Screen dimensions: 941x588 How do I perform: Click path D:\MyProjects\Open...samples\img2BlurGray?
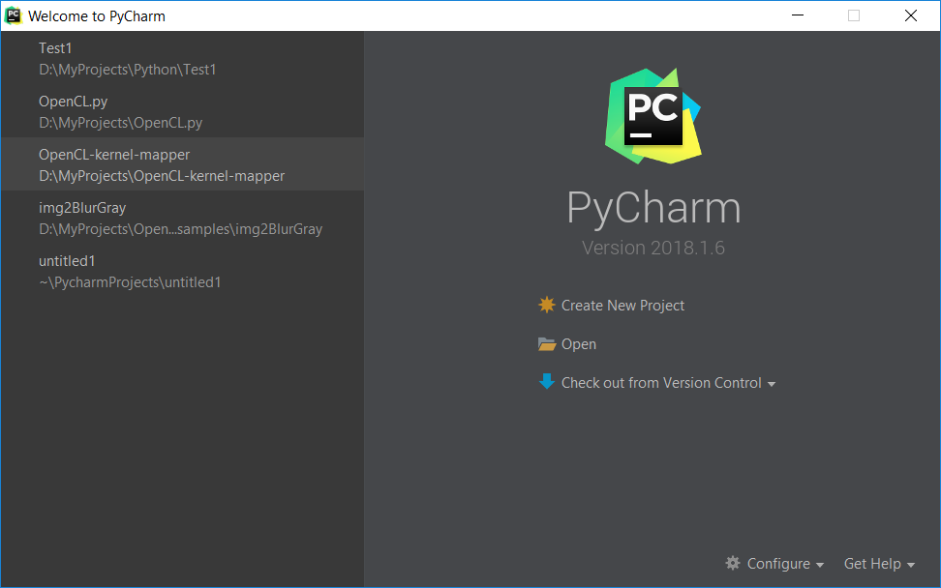click(181, 229)
